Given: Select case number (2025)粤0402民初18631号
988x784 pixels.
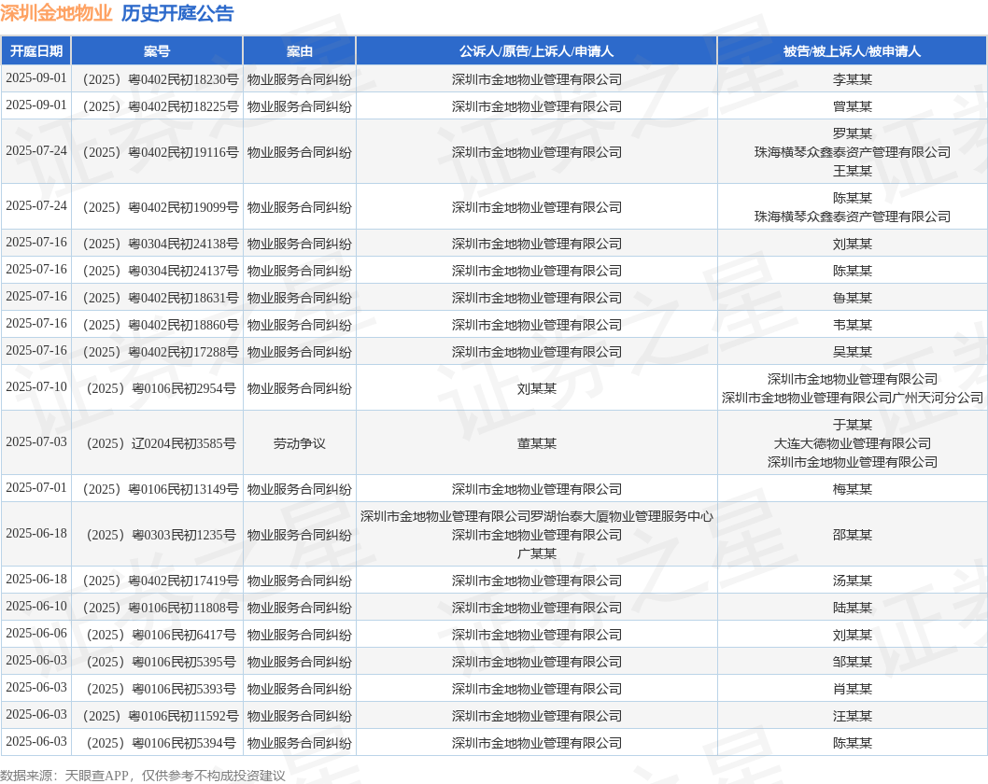Looking at the screenshot, I should pyautogui.click(x=161, y=298).
